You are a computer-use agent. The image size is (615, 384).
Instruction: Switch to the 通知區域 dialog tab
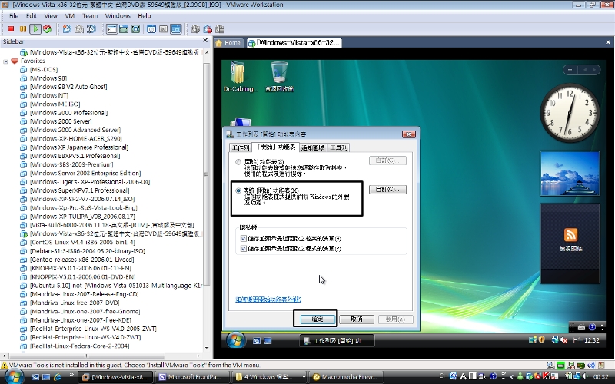click(x=313, y=147)
